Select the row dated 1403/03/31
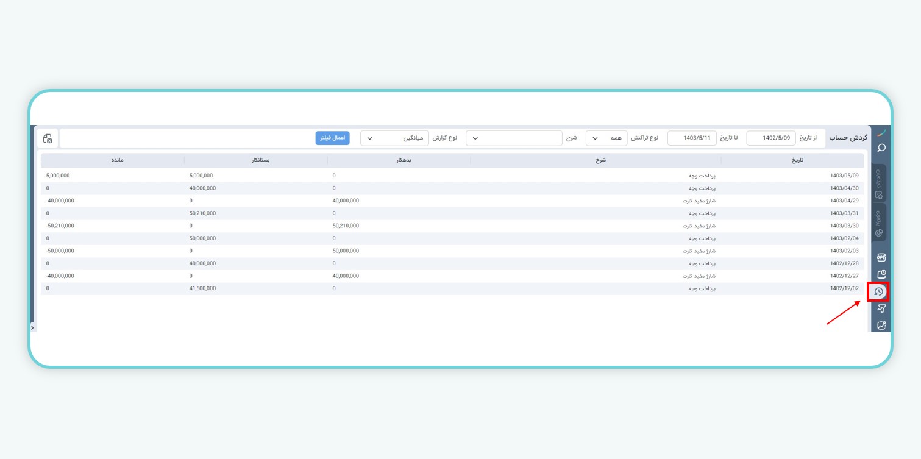The image size is (921, 459). point(452,213)
